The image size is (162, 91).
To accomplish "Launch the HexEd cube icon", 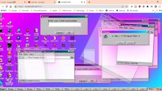I will 18,39.
